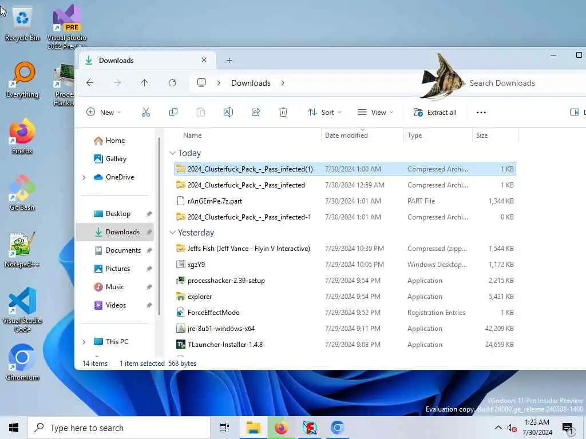Open the notification center icon

coord(568,429)
